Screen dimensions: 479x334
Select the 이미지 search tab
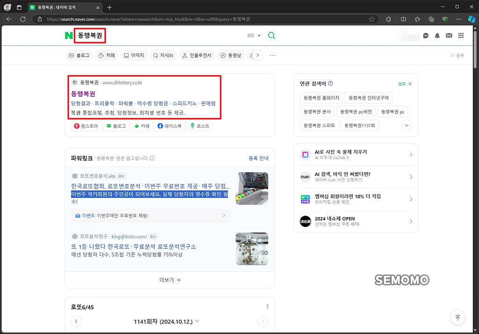(134, 55)
